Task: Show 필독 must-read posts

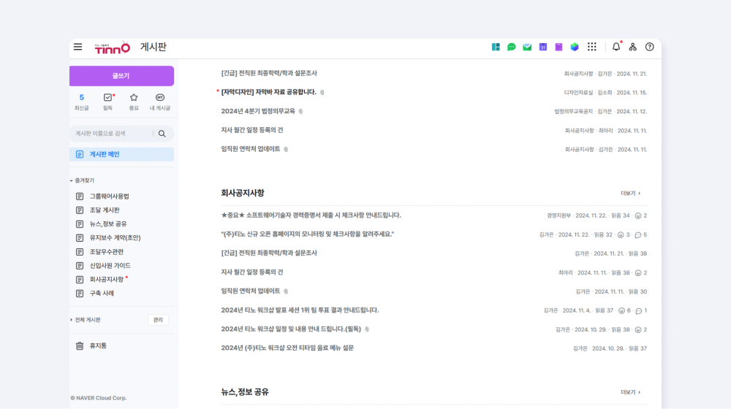Action: click(x=108, y=102)
